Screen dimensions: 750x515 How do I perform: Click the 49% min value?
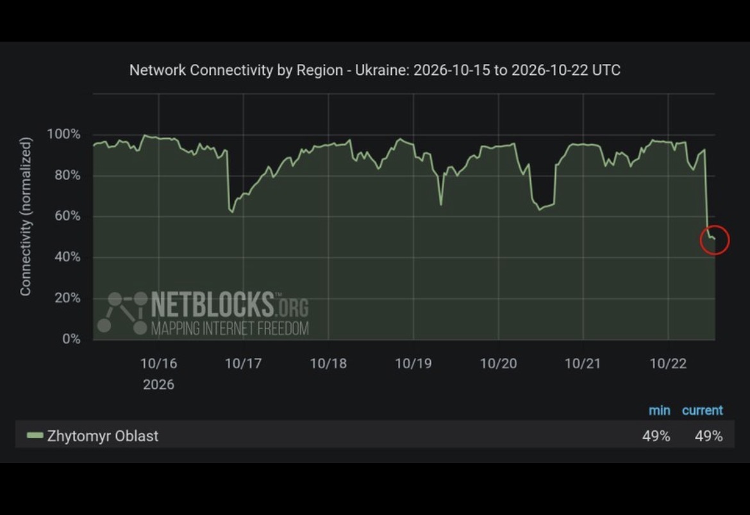pyautogui.click(x=656, y=436)
